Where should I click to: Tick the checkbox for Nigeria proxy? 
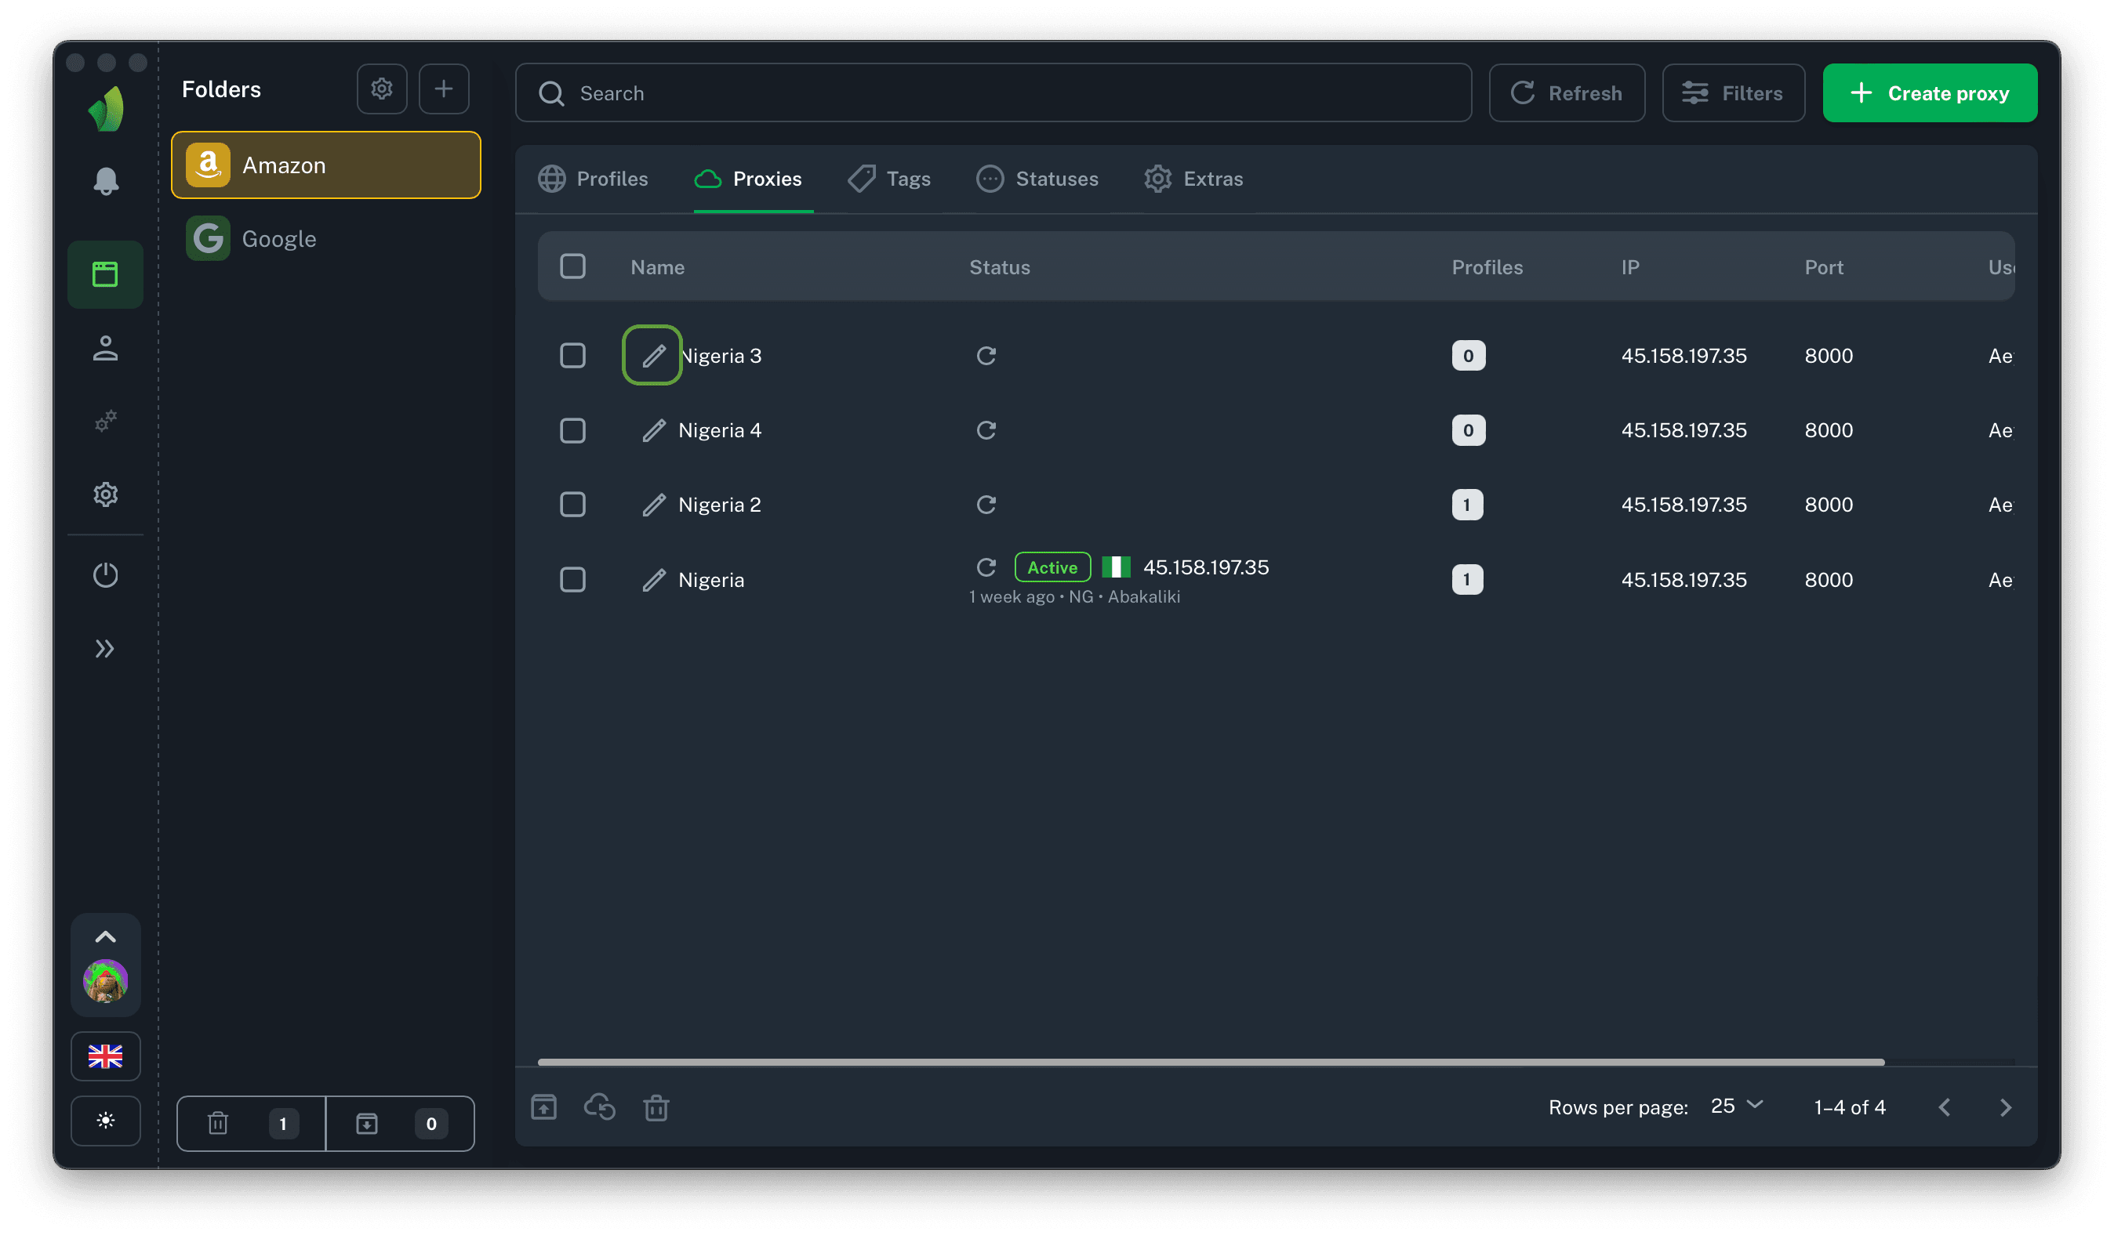(573, 579)
